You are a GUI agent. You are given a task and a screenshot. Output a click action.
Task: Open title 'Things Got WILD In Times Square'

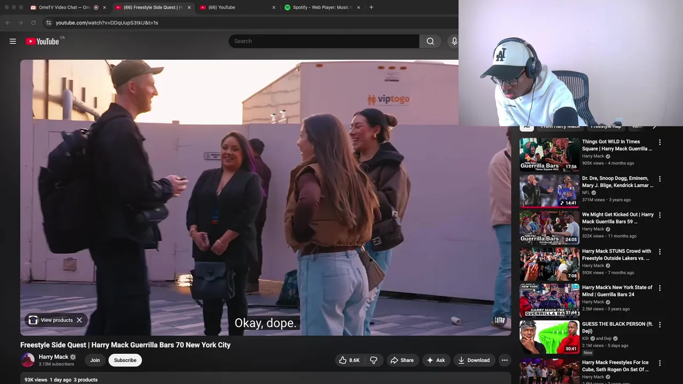tap(617, 145)
